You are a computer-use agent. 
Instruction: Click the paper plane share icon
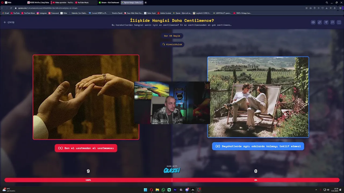pyautogui.click(x=326, y=22)
